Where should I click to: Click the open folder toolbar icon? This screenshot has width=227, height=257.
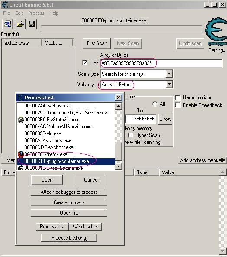click(20, 24)
